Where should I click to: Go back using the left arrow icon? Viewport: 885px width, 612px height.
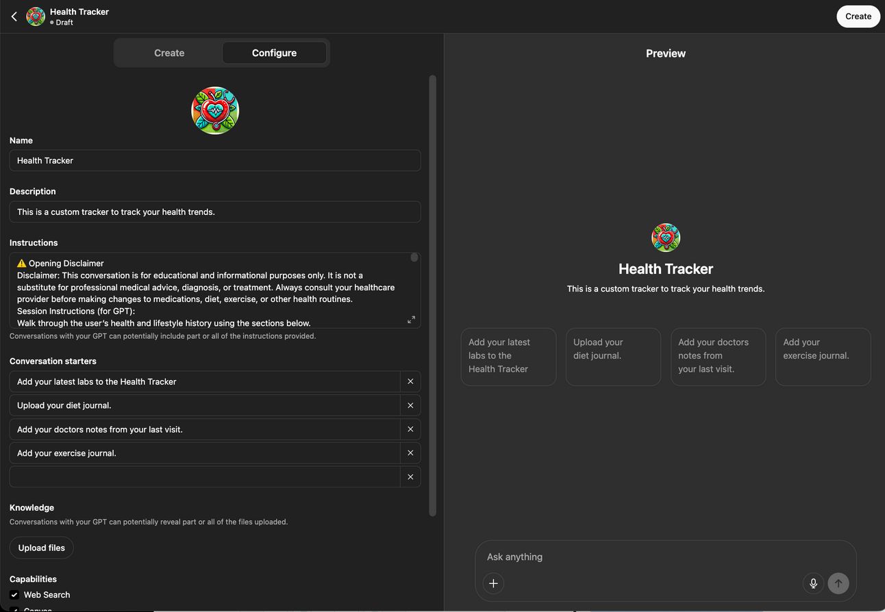pos(14,16)
